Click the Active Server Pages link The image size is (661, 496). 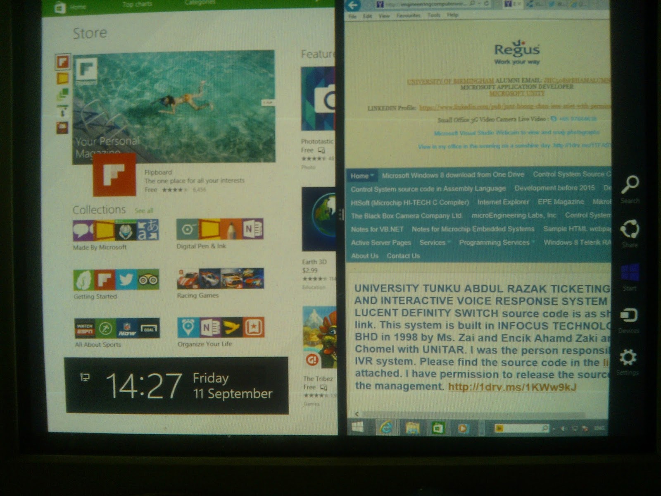point(381,243)
